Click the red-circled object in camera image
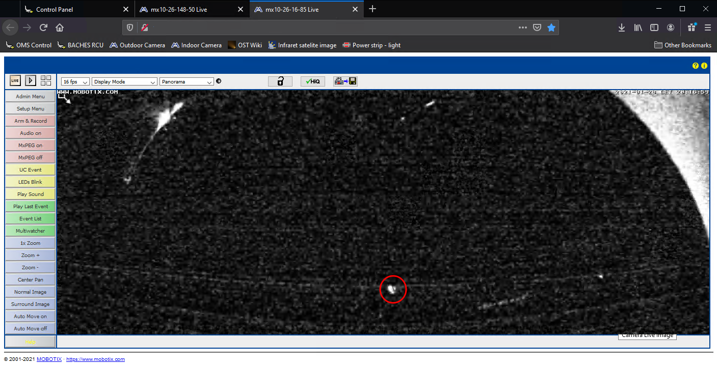 392,289
